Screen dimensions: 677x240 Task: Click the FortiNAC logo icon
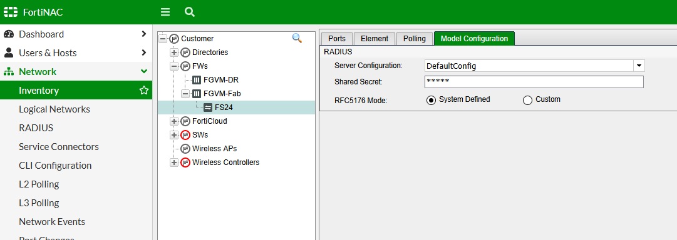(11, 12)
